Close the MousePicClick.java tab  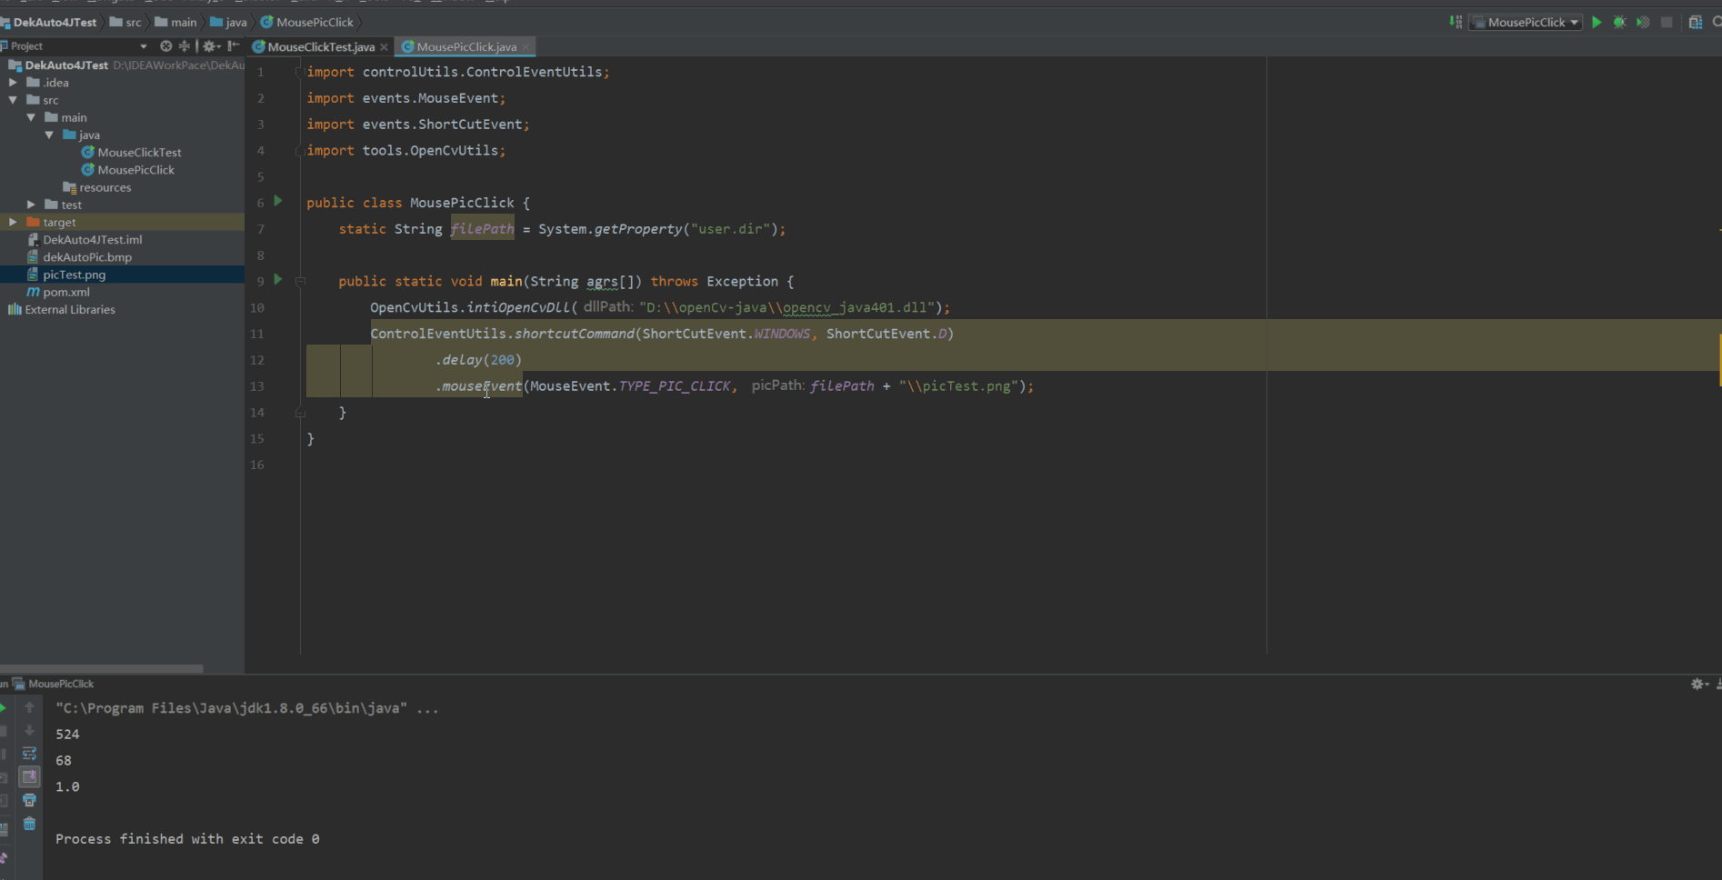pyautogui.click(x=526, y=47)
